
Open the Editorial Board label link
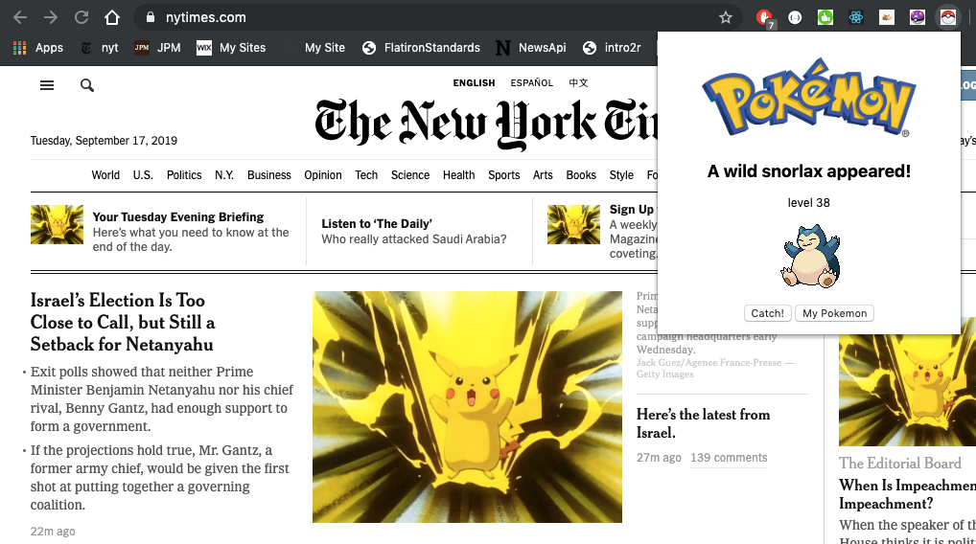tap(900, 464)
